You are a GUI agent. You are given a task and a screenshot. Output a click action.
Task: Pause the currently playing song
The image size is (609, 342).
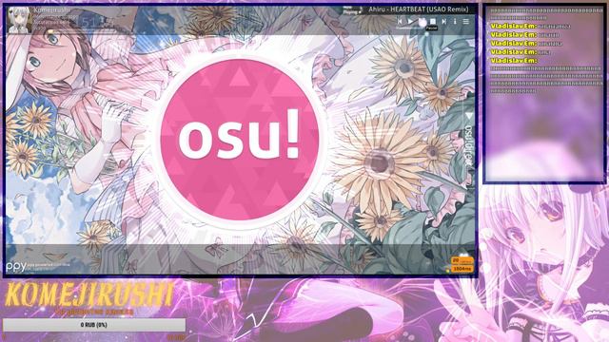(x=422, y=22)
